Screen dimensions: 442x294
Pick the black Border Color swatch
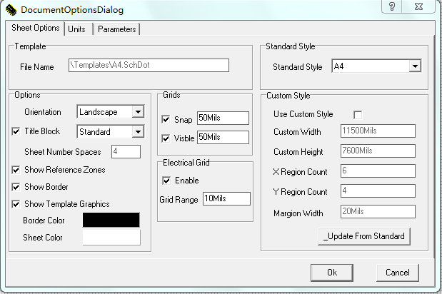(x=111, y=220)
